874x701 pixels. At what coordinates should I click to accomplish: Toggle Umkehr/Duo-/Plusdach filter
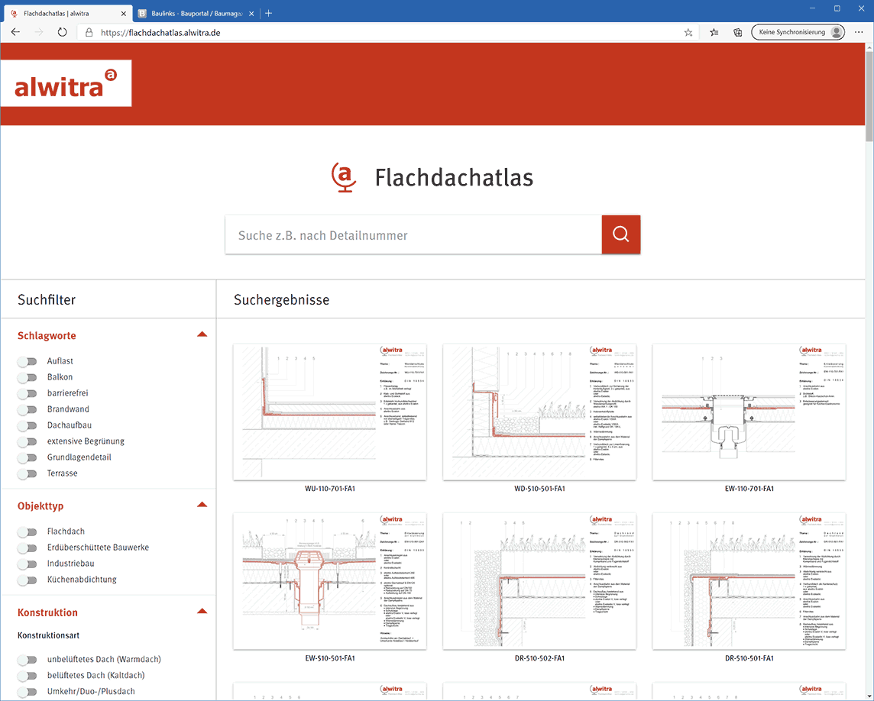point(27,692)
